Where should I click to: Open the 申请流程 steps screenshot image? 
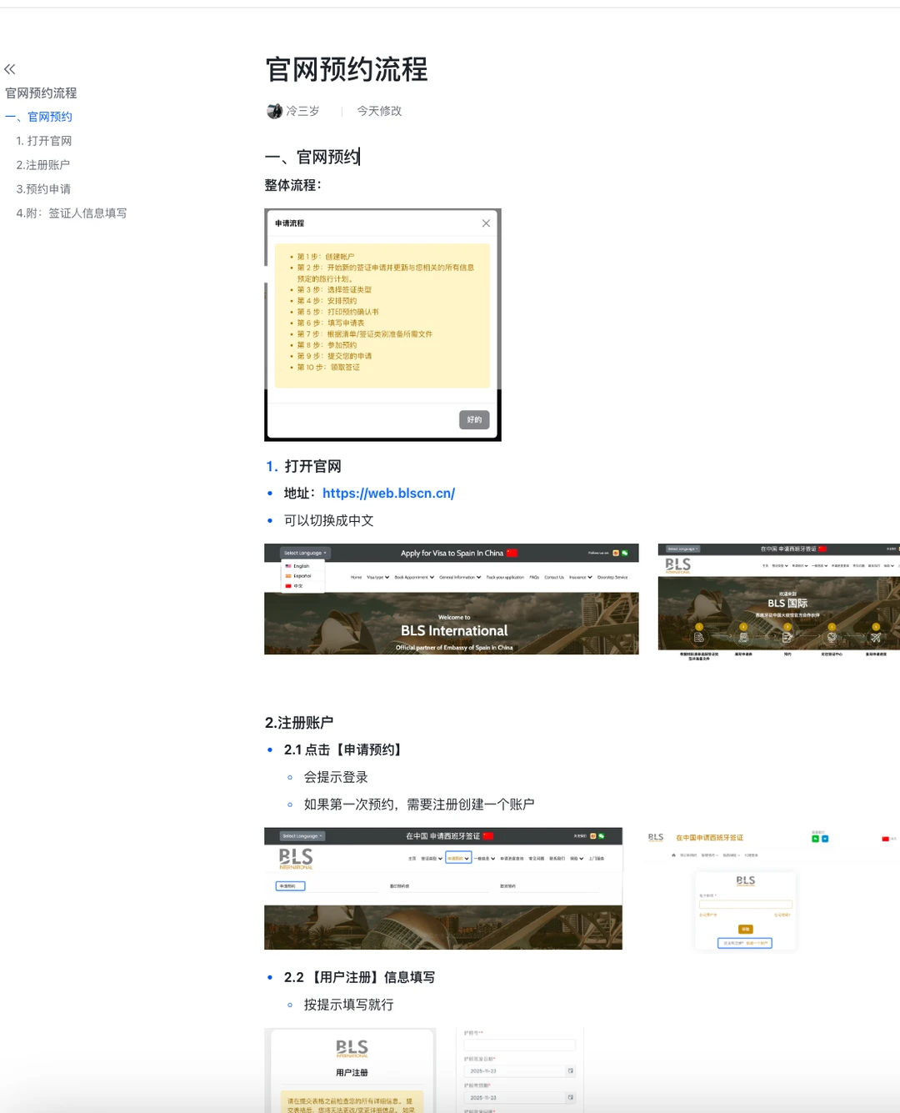click(x=382, y=324)
